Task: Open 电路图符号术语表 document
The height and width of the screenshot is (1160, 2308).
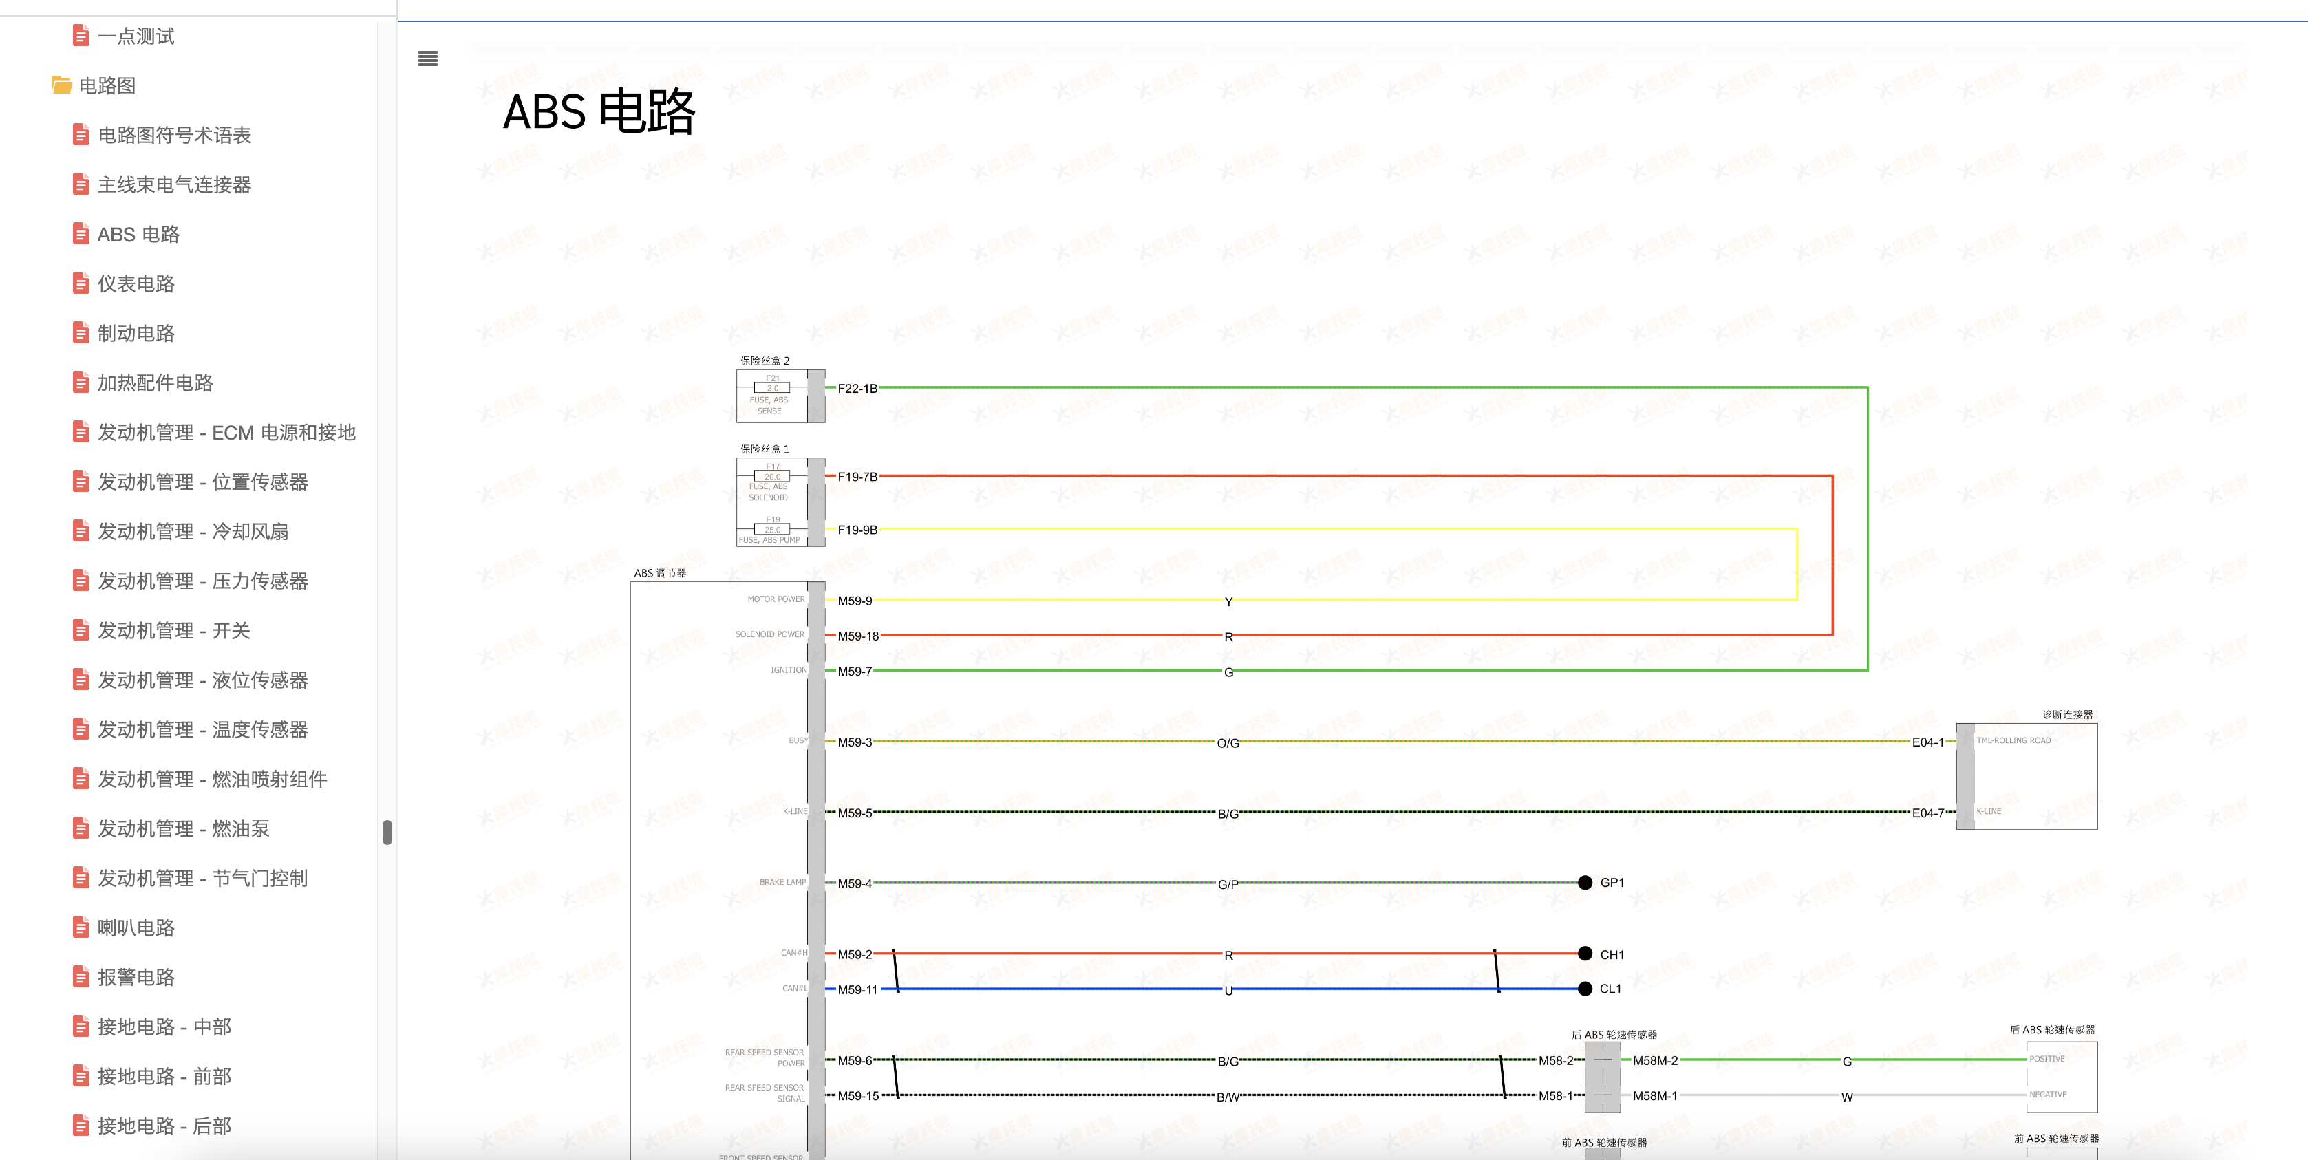Action: 175,136
